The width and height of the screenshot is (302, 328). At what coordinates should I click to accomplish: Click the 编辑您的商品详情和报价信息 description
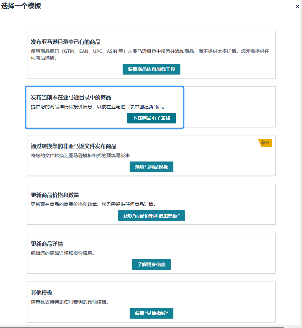pos(62,253)
